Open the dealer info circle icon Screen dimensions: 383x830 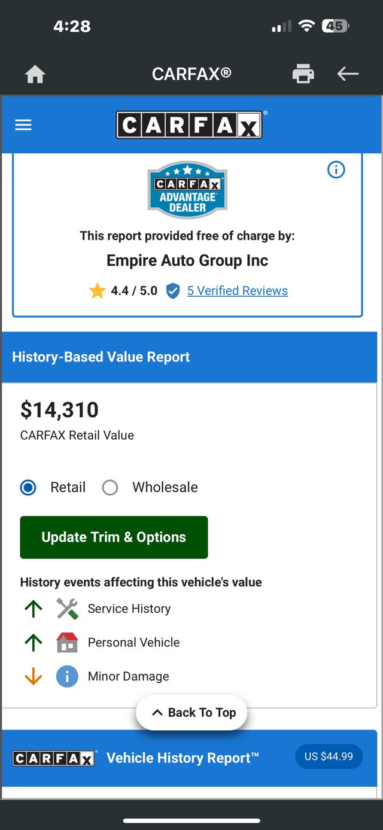(336, 170)
